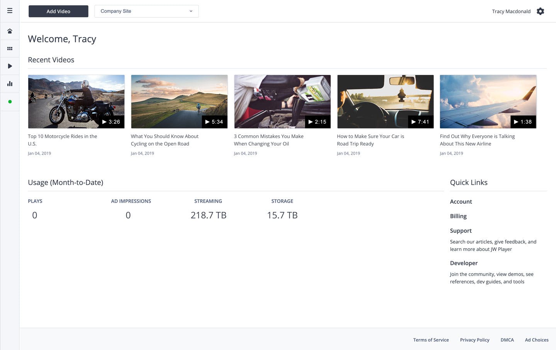Open Ad Choices footer link

[537, 340]
